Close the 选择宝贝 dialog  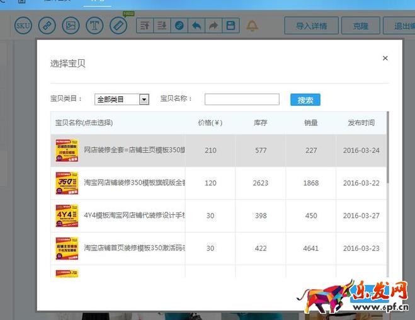pos(385,58)
